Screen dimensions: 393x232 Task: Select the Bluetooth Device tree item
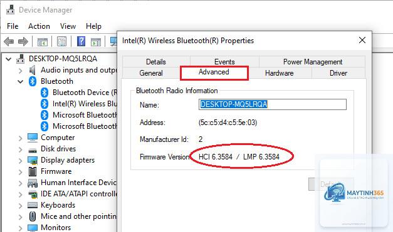85,93
